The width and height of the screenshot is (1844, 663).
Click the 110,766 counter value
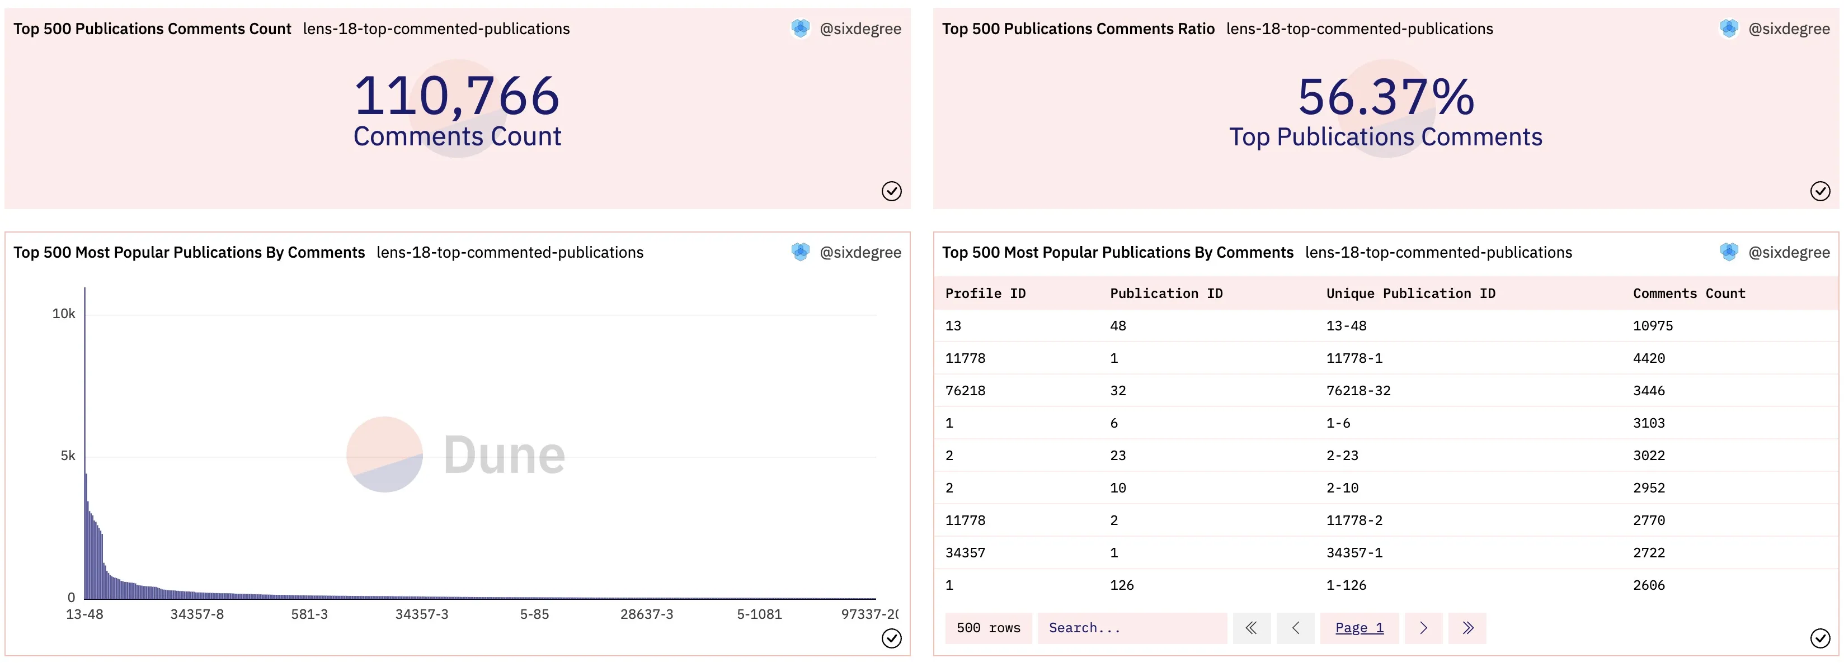pos(457,96)
